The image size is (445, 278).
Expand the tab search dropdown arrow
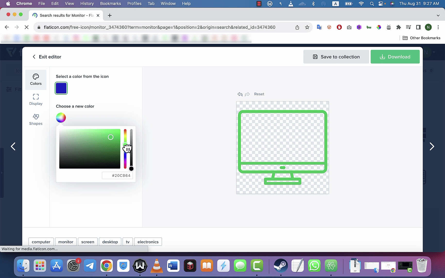click(438, 15)
